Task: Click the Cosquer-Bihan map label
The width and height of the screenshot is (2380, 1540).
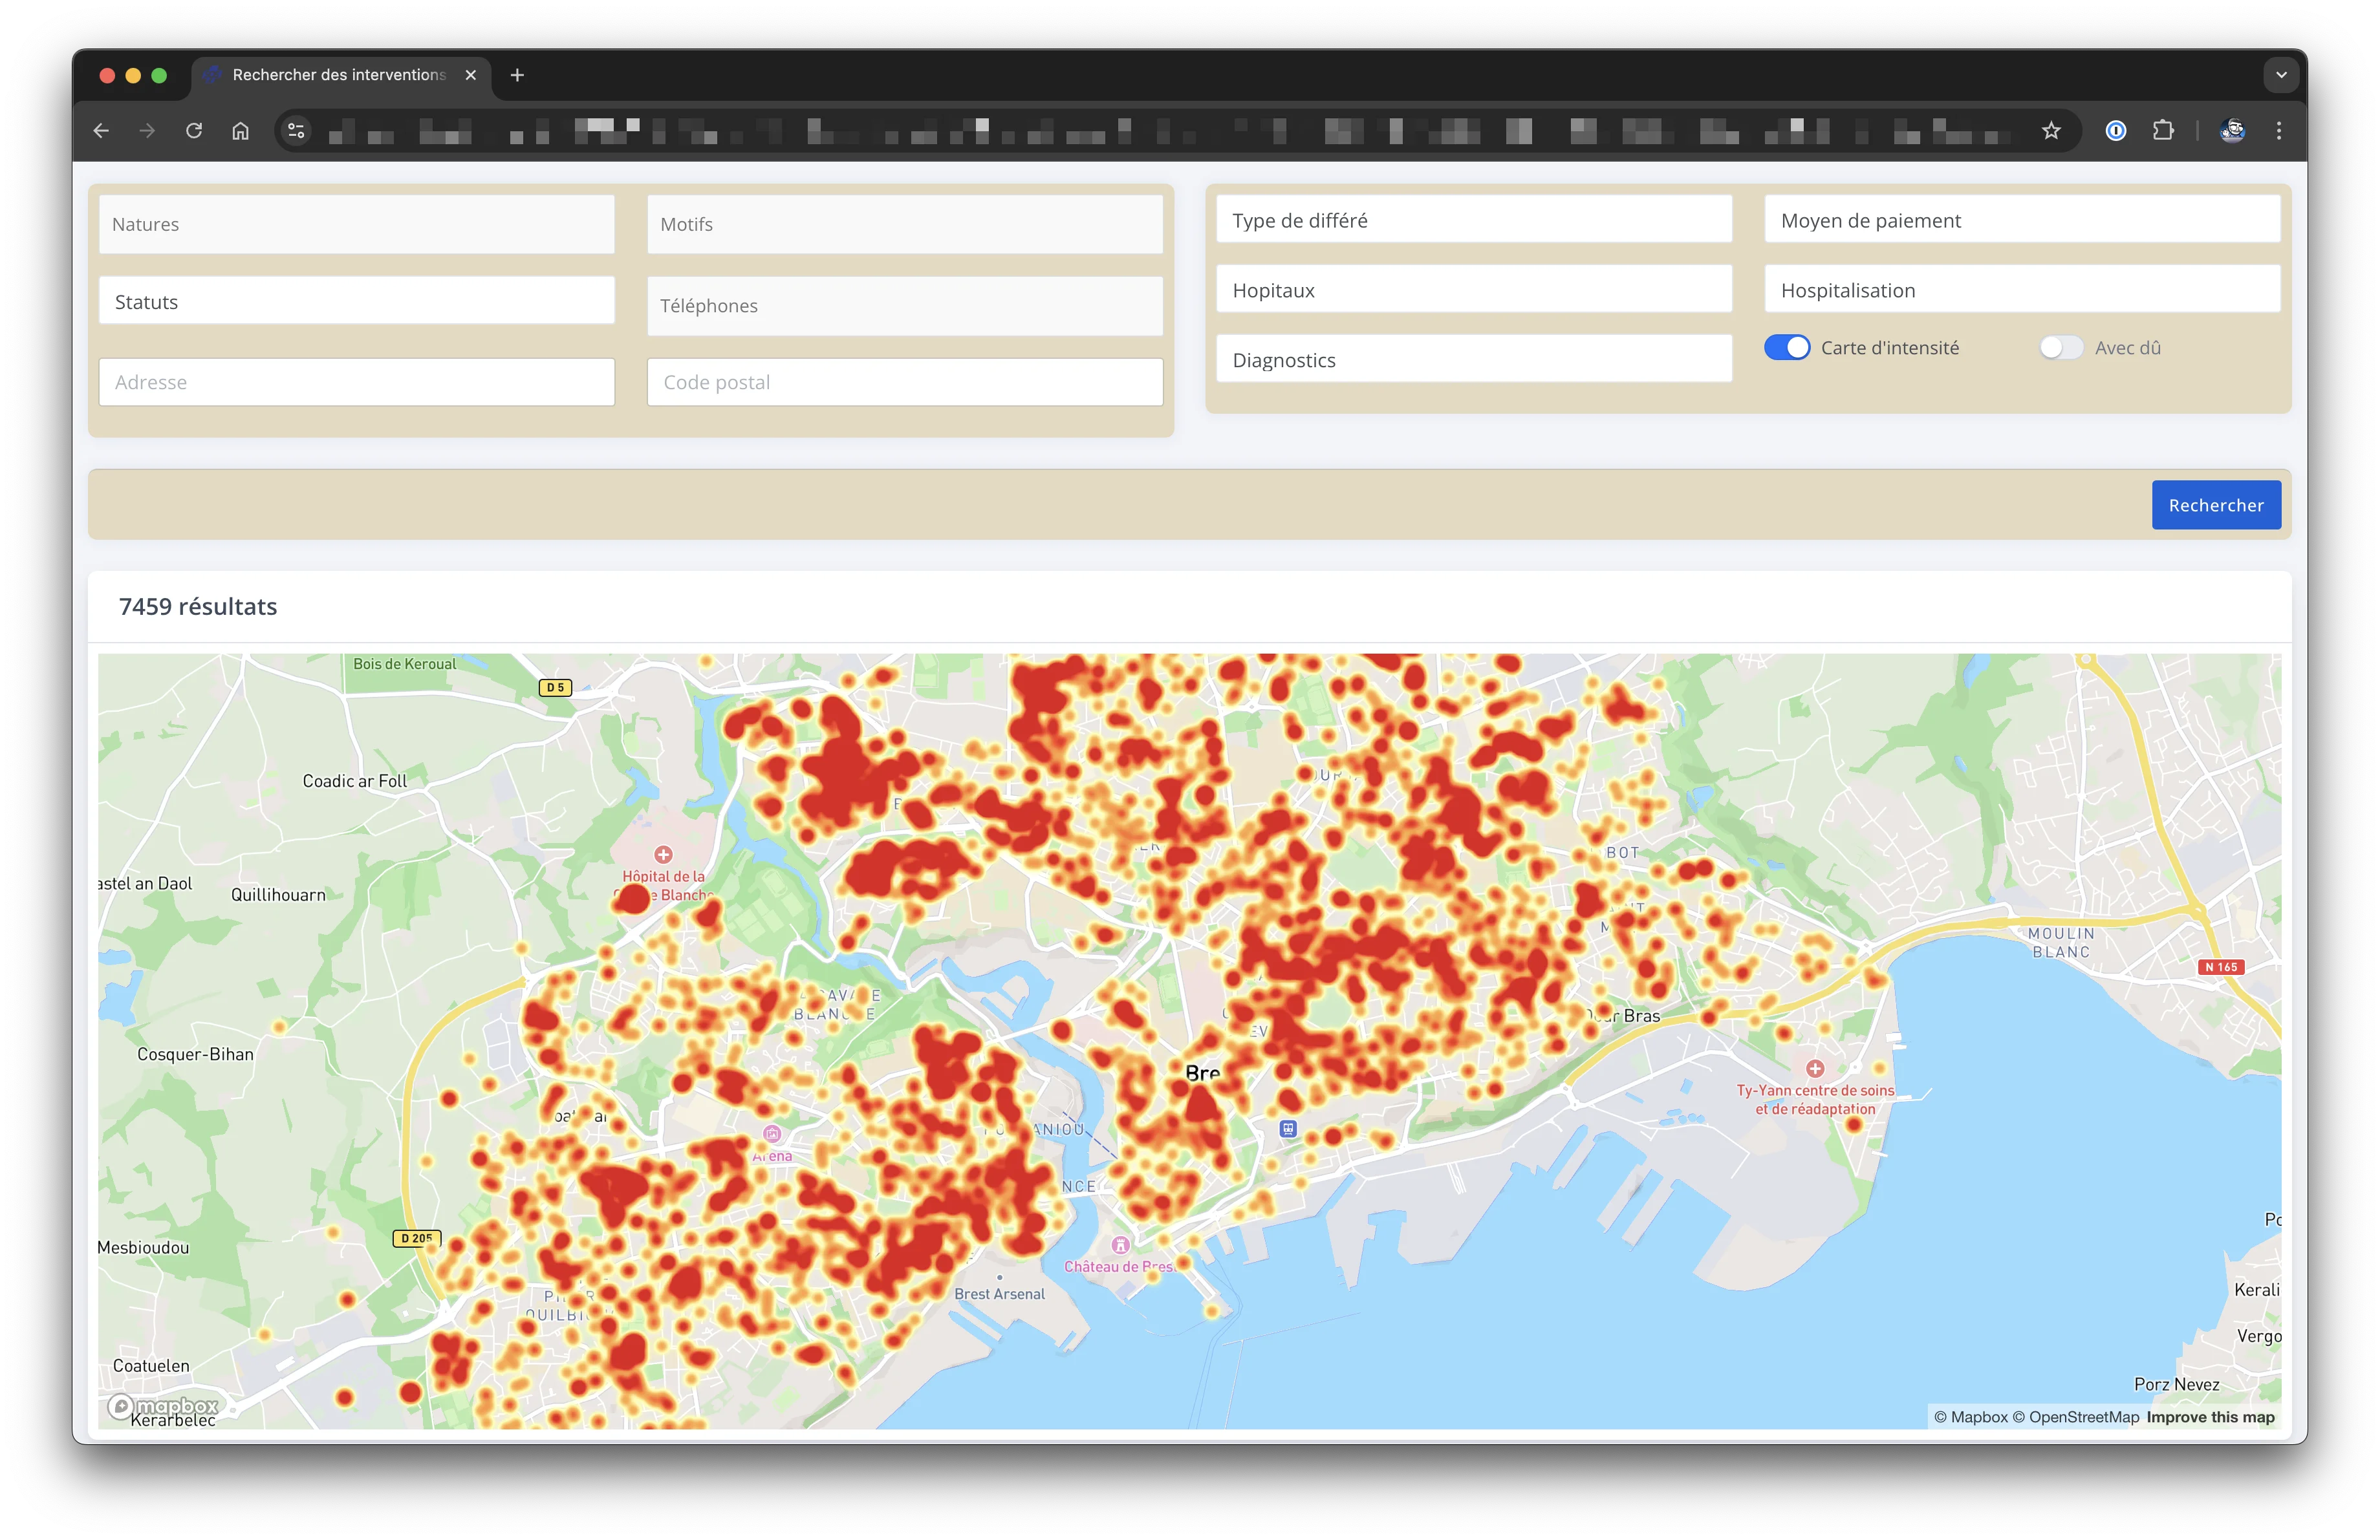Action: [x=195, y=1054]
